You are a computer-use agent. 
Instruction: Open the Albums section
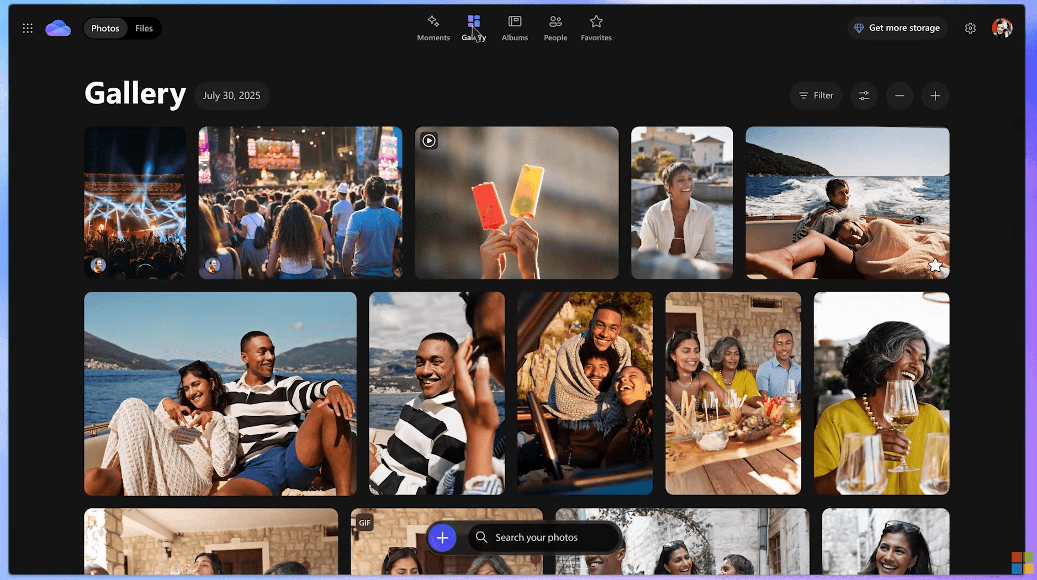[514, 28]
